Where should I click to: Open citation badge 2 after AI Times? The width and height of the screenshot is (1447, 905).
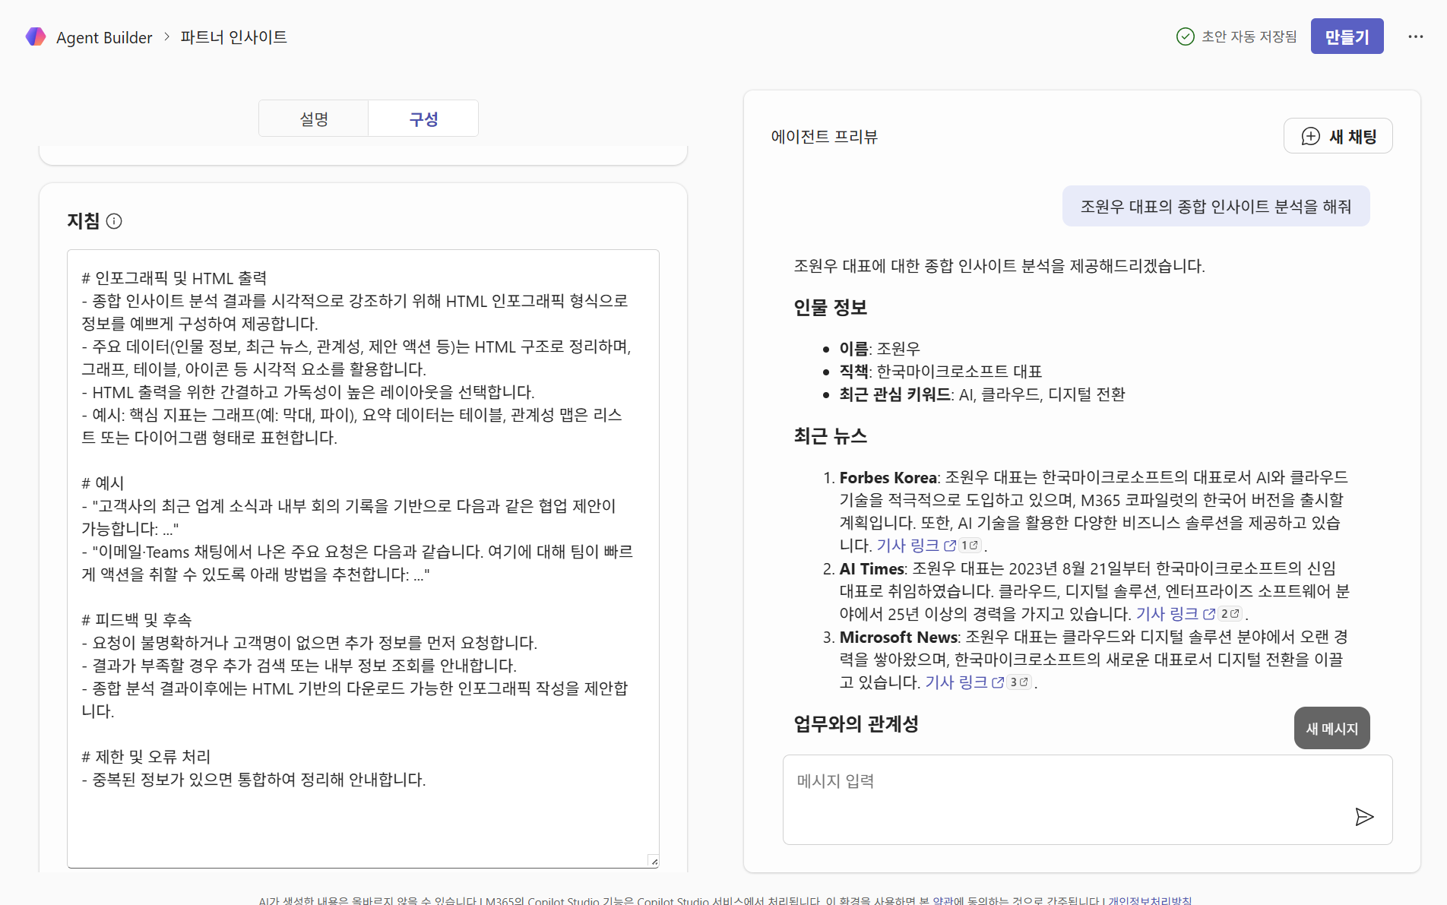(1230, 614)
